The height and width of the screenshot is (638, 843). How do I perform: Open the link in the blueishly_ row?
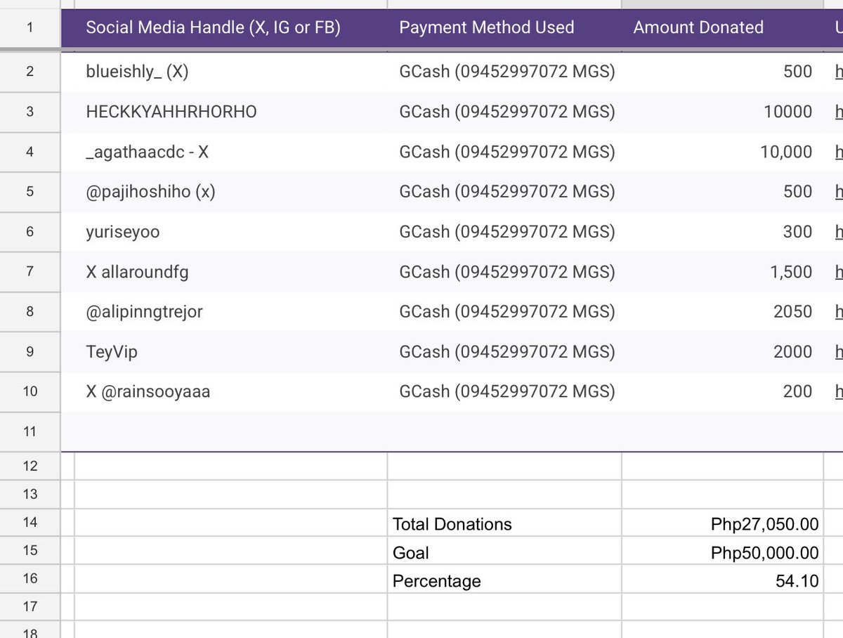pos(838,72)
